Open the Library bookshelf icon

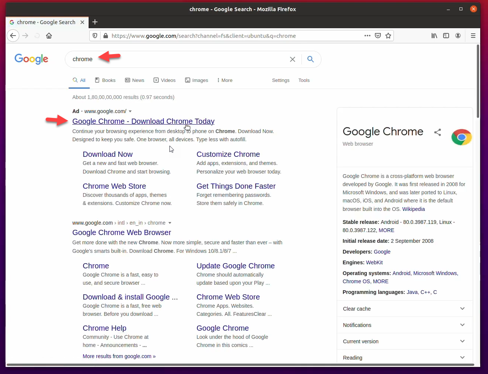point(434,36)
